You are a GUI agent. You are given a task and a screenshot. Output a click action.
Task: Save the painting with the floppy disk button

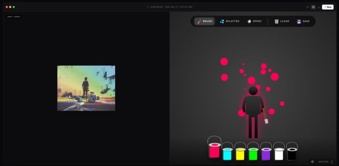coord(303,21)
